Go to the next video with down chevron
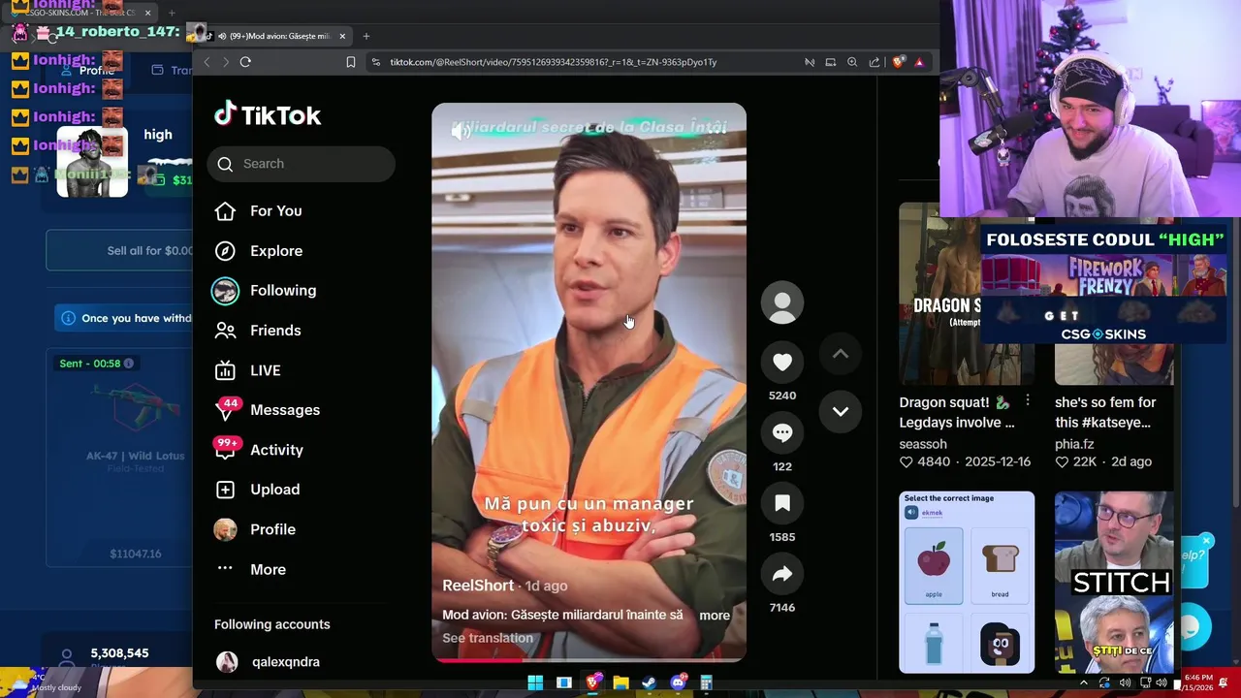The height and width of the screenshot is (698, 1241). coord(841,411)
